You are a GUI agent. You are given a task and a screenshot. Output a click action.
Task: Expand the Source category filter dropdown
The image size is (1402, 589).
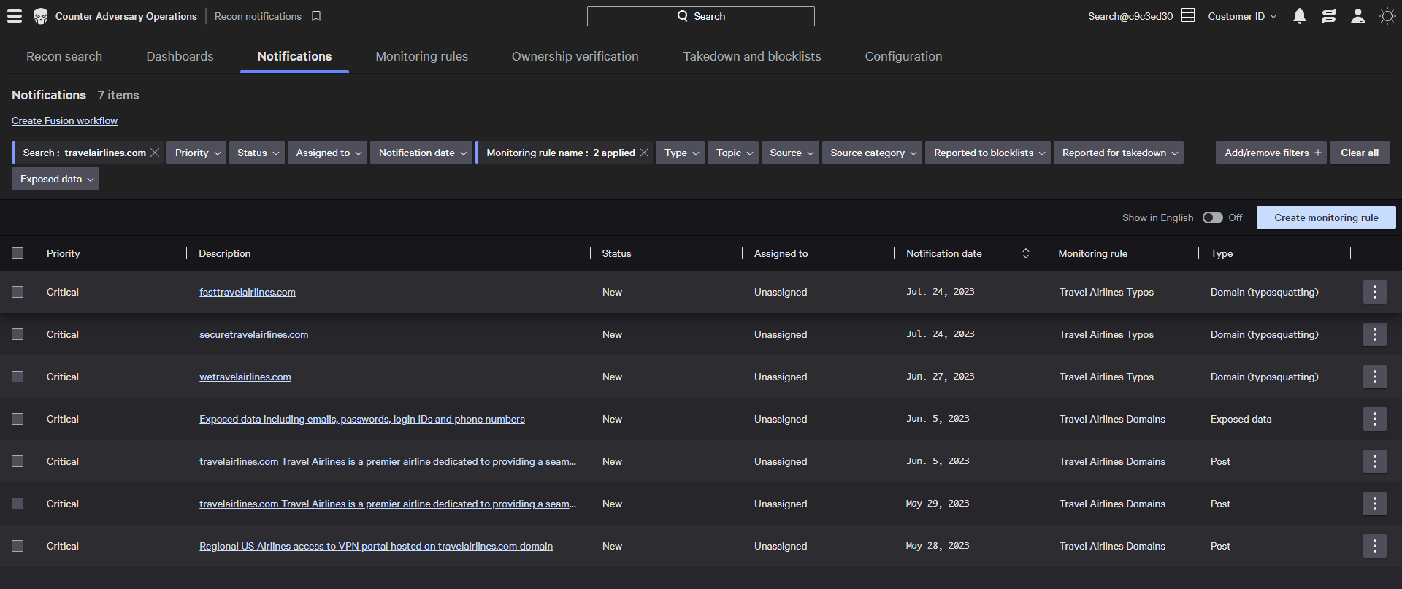[872, 153]
